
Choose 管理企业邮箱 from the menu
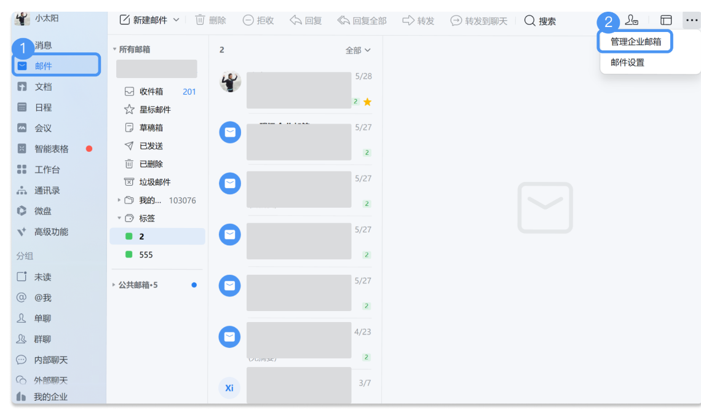[635, 41]
